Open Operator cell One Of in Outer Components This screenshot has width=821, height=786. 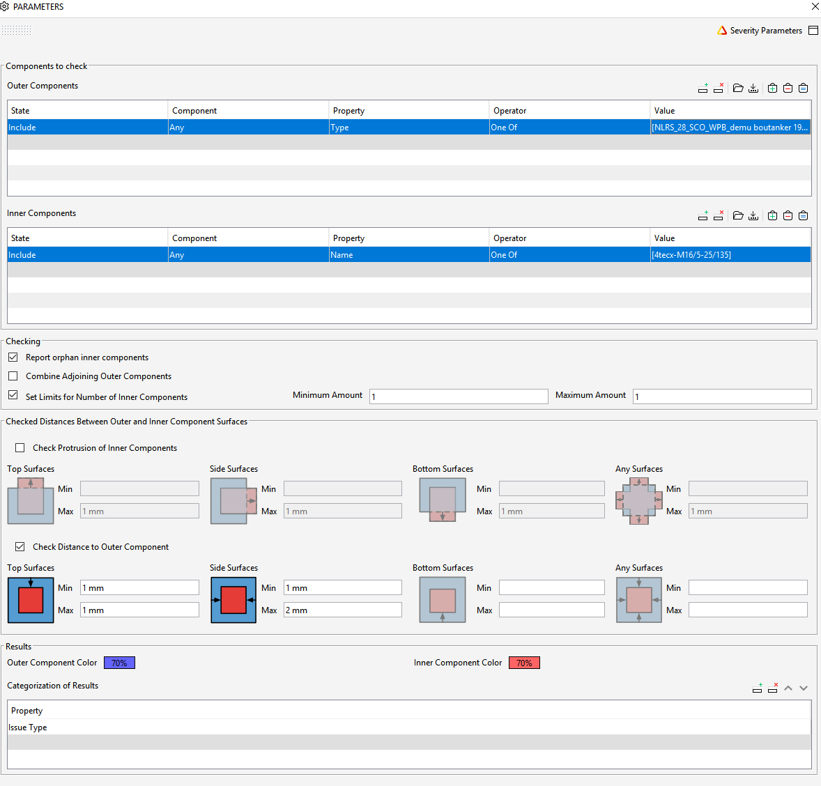(569, 128)
